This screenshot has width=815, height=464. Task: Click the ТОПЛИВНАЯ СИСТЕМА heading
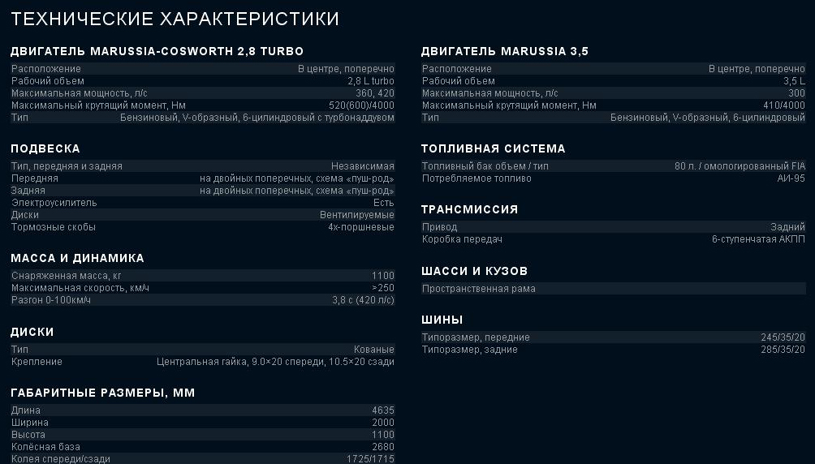494,148
